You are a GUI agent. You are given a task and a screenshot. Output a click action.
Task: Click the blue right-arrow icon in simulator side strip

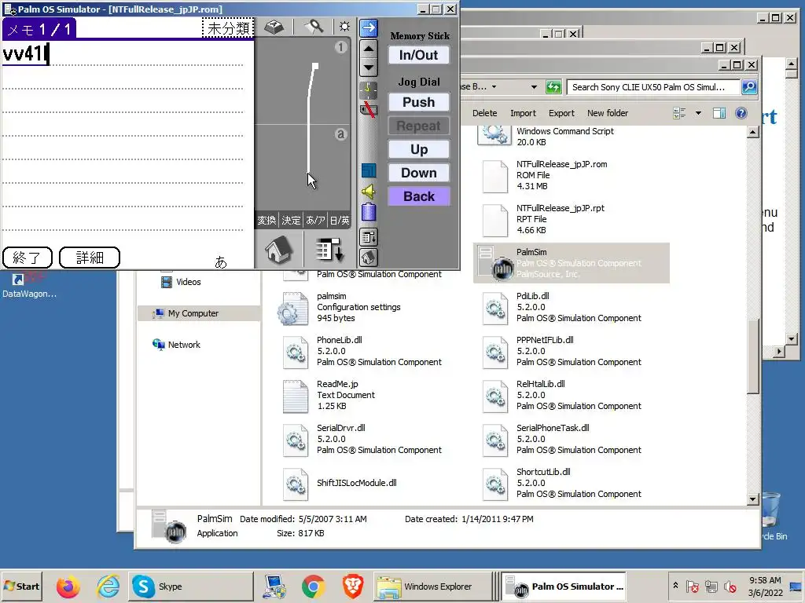369,27
